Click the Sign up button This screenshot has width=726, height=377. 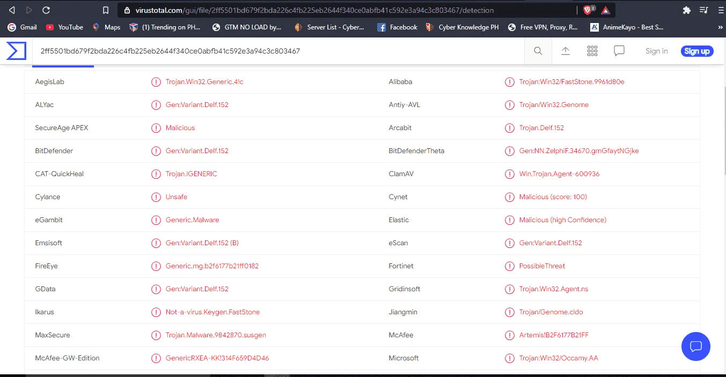coord(697,51)
